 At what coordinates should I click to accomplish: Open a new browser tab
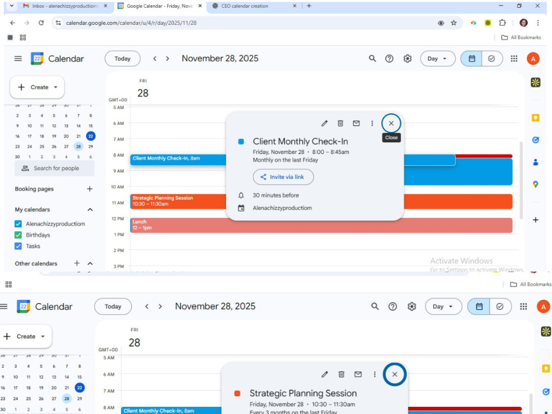click(x=309, y=6)
